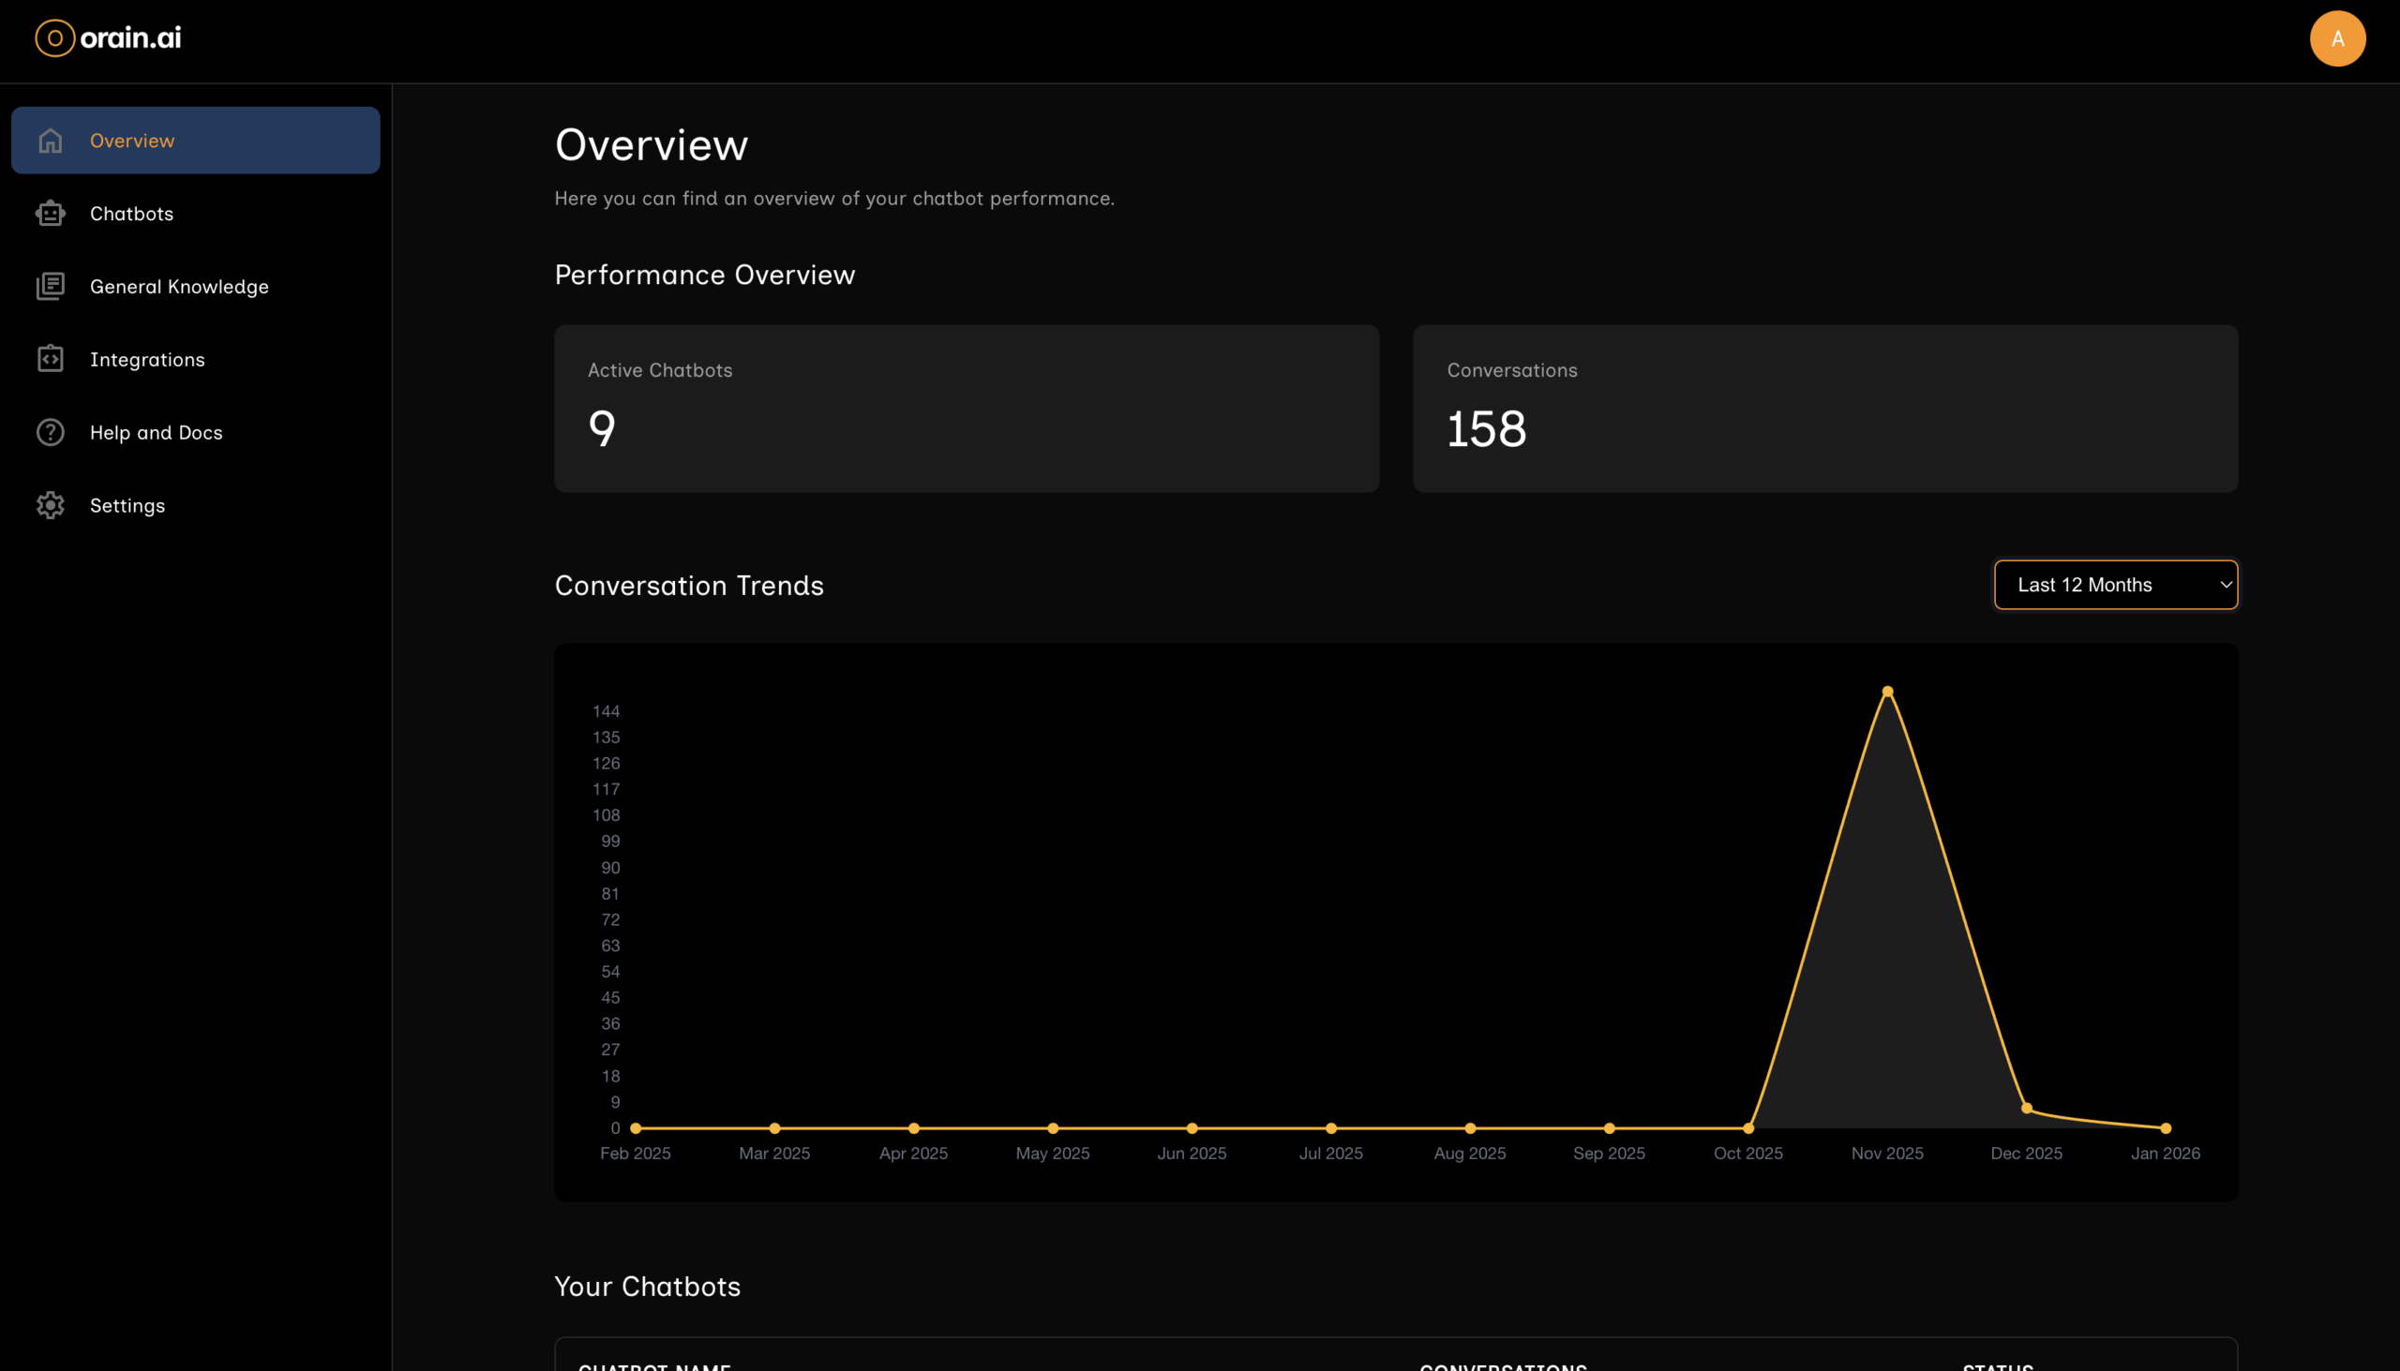
Task: Open the Help and Docs link
Action: coord(157,432)
